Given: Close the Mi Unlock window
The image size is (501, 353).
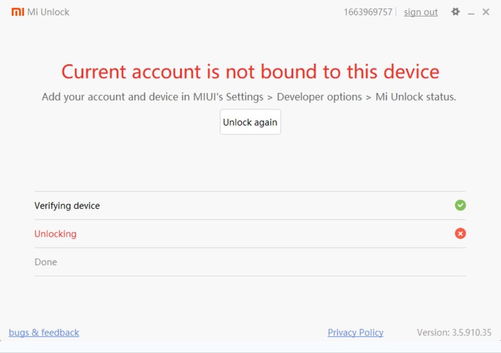Looking at the screenshot, I should (x=486, y=12).
